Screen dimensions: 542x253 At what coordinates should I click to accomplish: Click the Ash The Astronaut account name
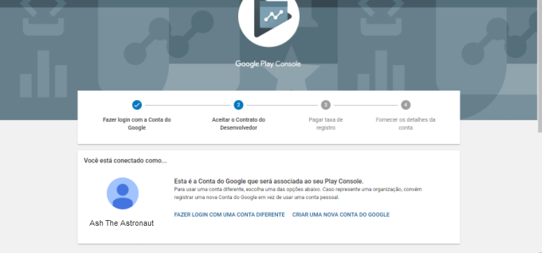(122, 223)
